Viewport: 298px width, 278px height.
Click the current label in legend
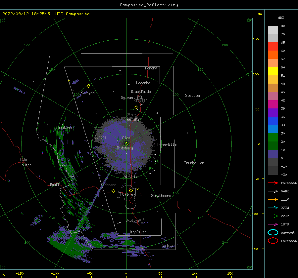tap(288, 232)
